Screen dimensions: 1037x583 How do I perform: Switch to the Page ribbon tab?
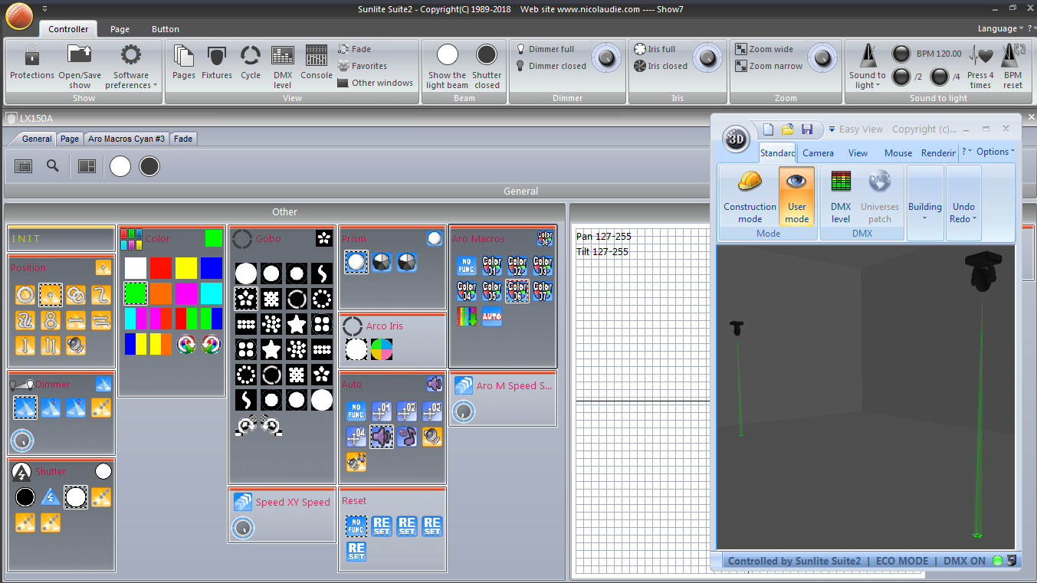coord(120,29)
